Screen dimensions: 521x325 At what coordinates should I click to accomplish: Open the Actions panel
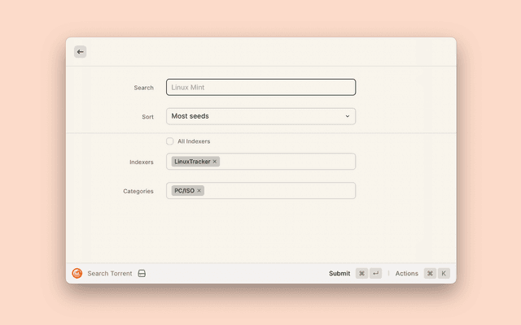click(x=406, y=274)
